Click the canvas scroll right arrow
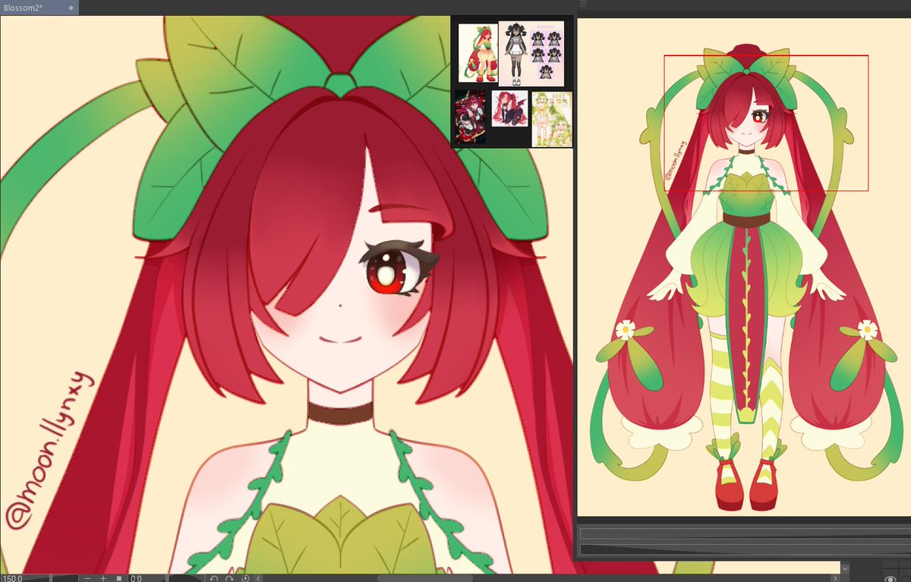 (x=835, y=578)
